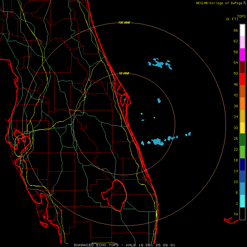The image size is (247, 247).
Task: Click the 'NEXLAB-College of DuPage' credit text
Action: click(x=219, y=3)
